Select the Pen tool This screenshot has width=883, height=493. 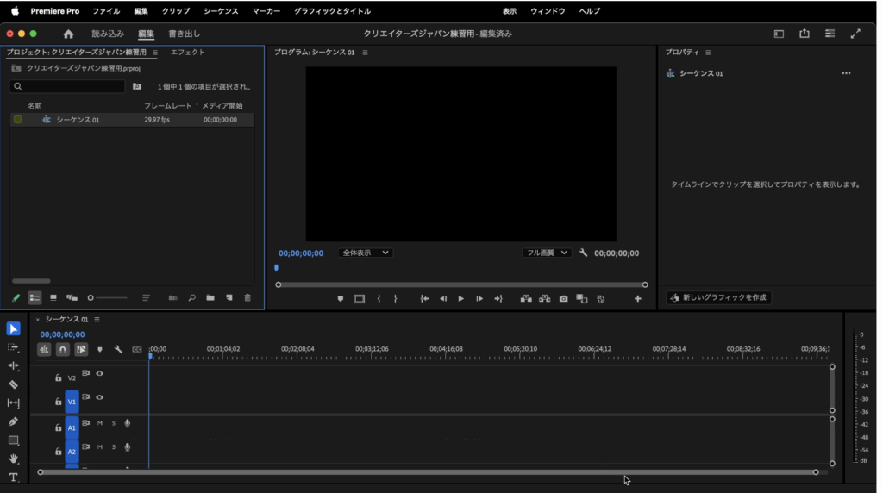(x=13, y=421)
